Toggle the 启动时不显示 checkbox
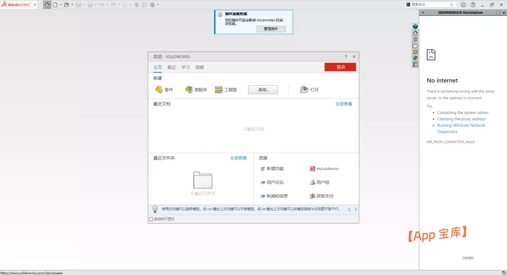The image size is (507, 275). pos(151,219)
